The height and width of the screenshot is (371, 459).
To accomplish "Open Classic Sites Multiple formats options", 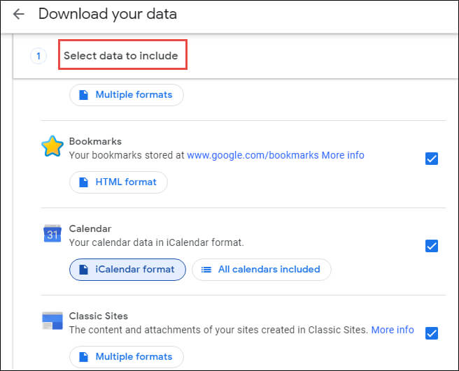I will point(127,356).
